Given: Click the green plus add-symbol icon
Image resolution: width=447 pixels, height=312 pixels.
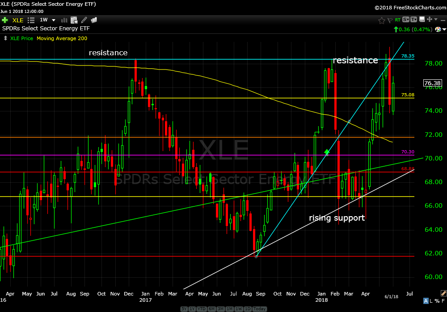Looking at the screenshot, I should [x=5, y=20].
